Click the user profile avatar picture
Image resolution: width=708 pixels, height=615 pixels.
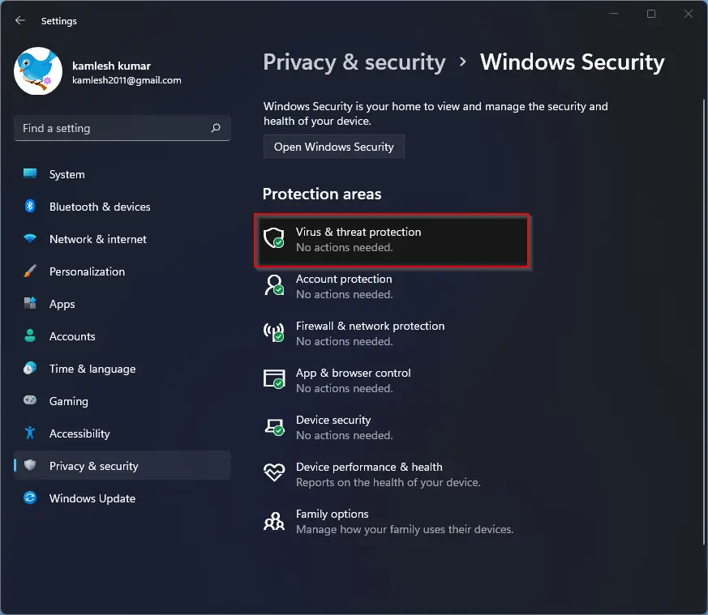click(38, 70)
